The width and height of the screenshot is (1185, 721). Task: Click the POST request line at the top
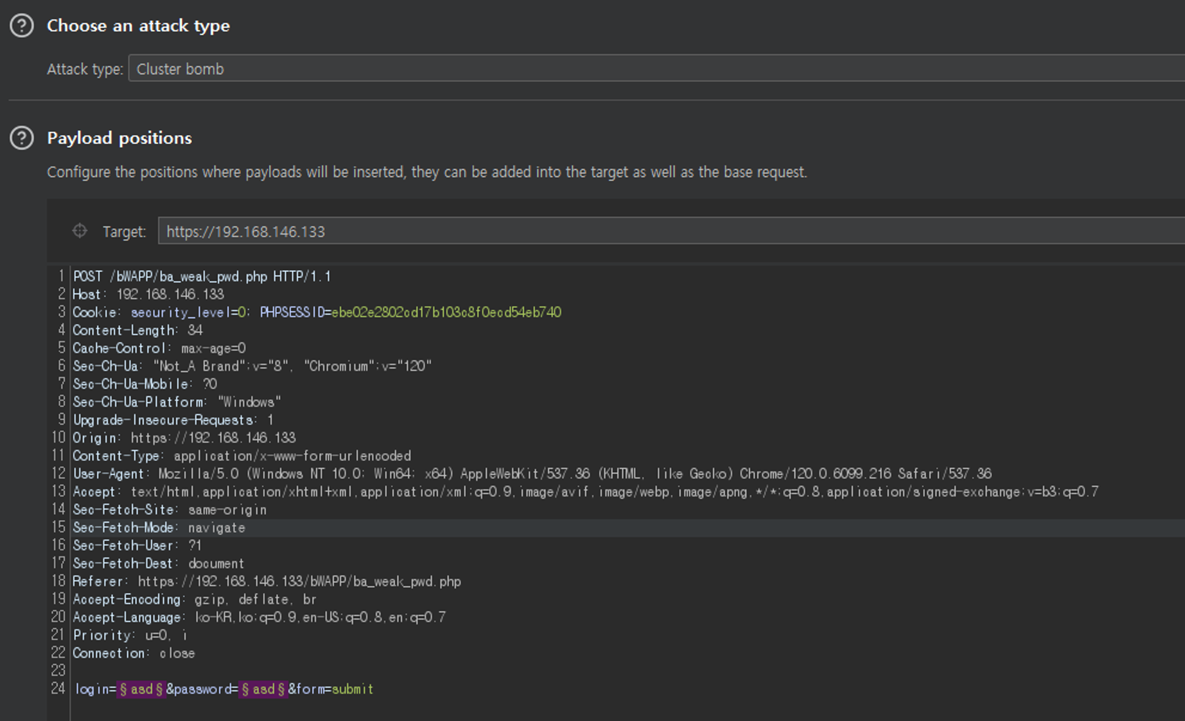tap(201, 275)
